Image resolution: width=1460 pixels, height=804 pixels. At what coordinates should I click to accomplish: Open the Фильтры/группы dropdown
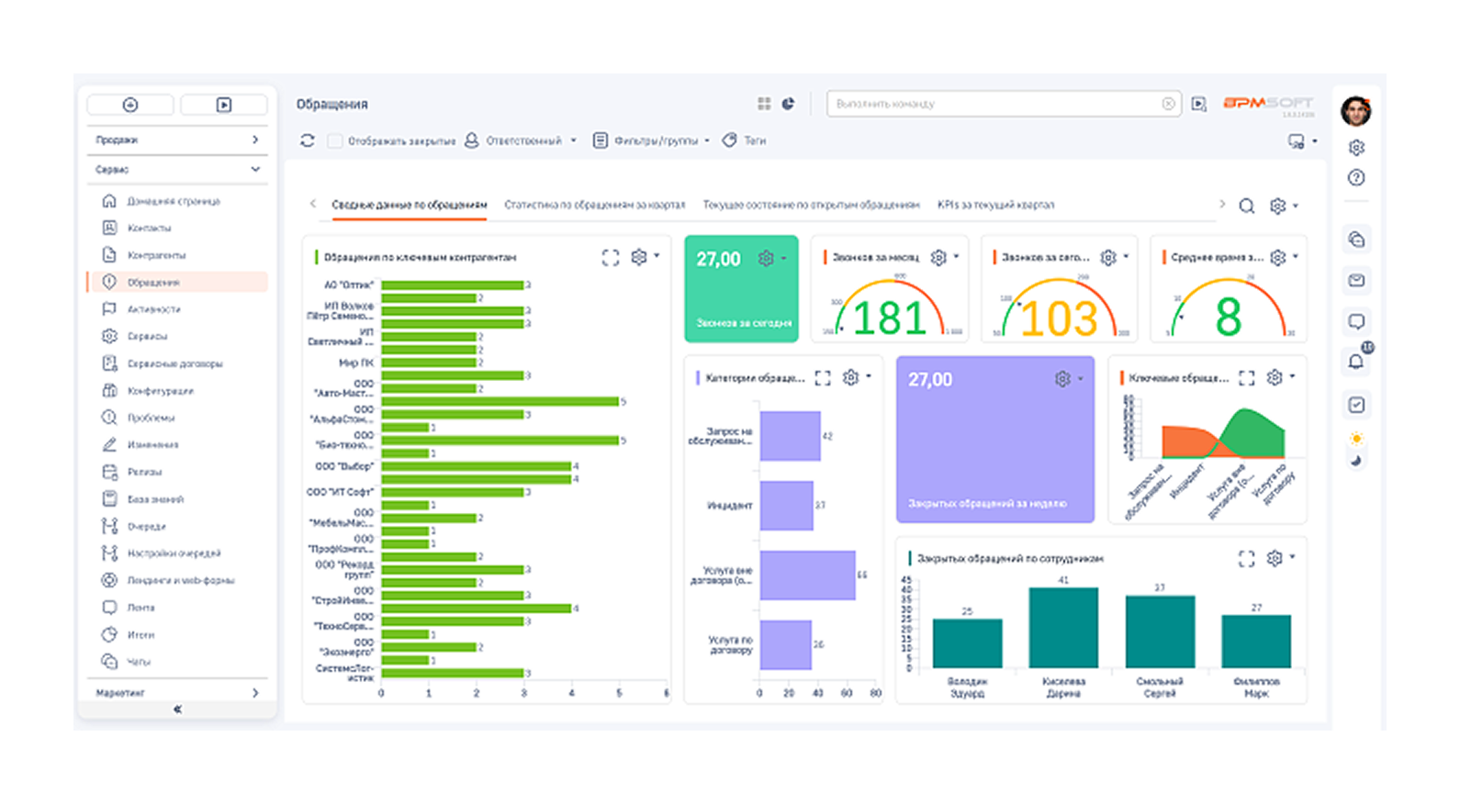pos(652,140)
